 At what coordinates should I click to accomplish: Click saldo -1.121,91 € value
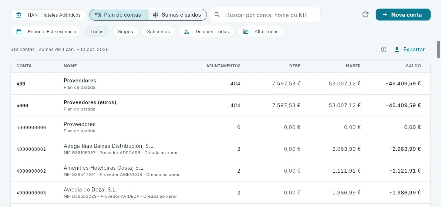[x=405, y=171]
